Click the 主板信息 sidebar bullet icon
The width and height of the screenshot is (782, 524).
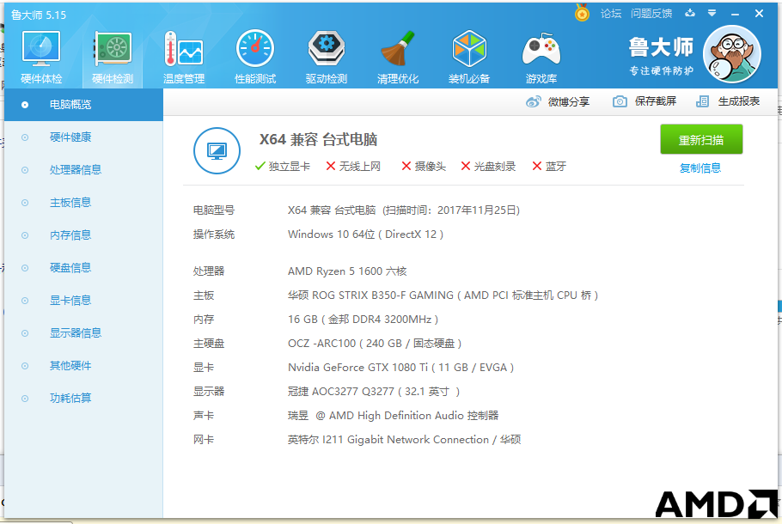tap(25, 203)
